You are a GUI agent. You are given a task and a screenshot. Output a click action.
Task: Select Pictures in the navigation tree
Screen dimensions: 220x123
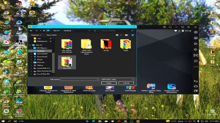click(41, 63)
